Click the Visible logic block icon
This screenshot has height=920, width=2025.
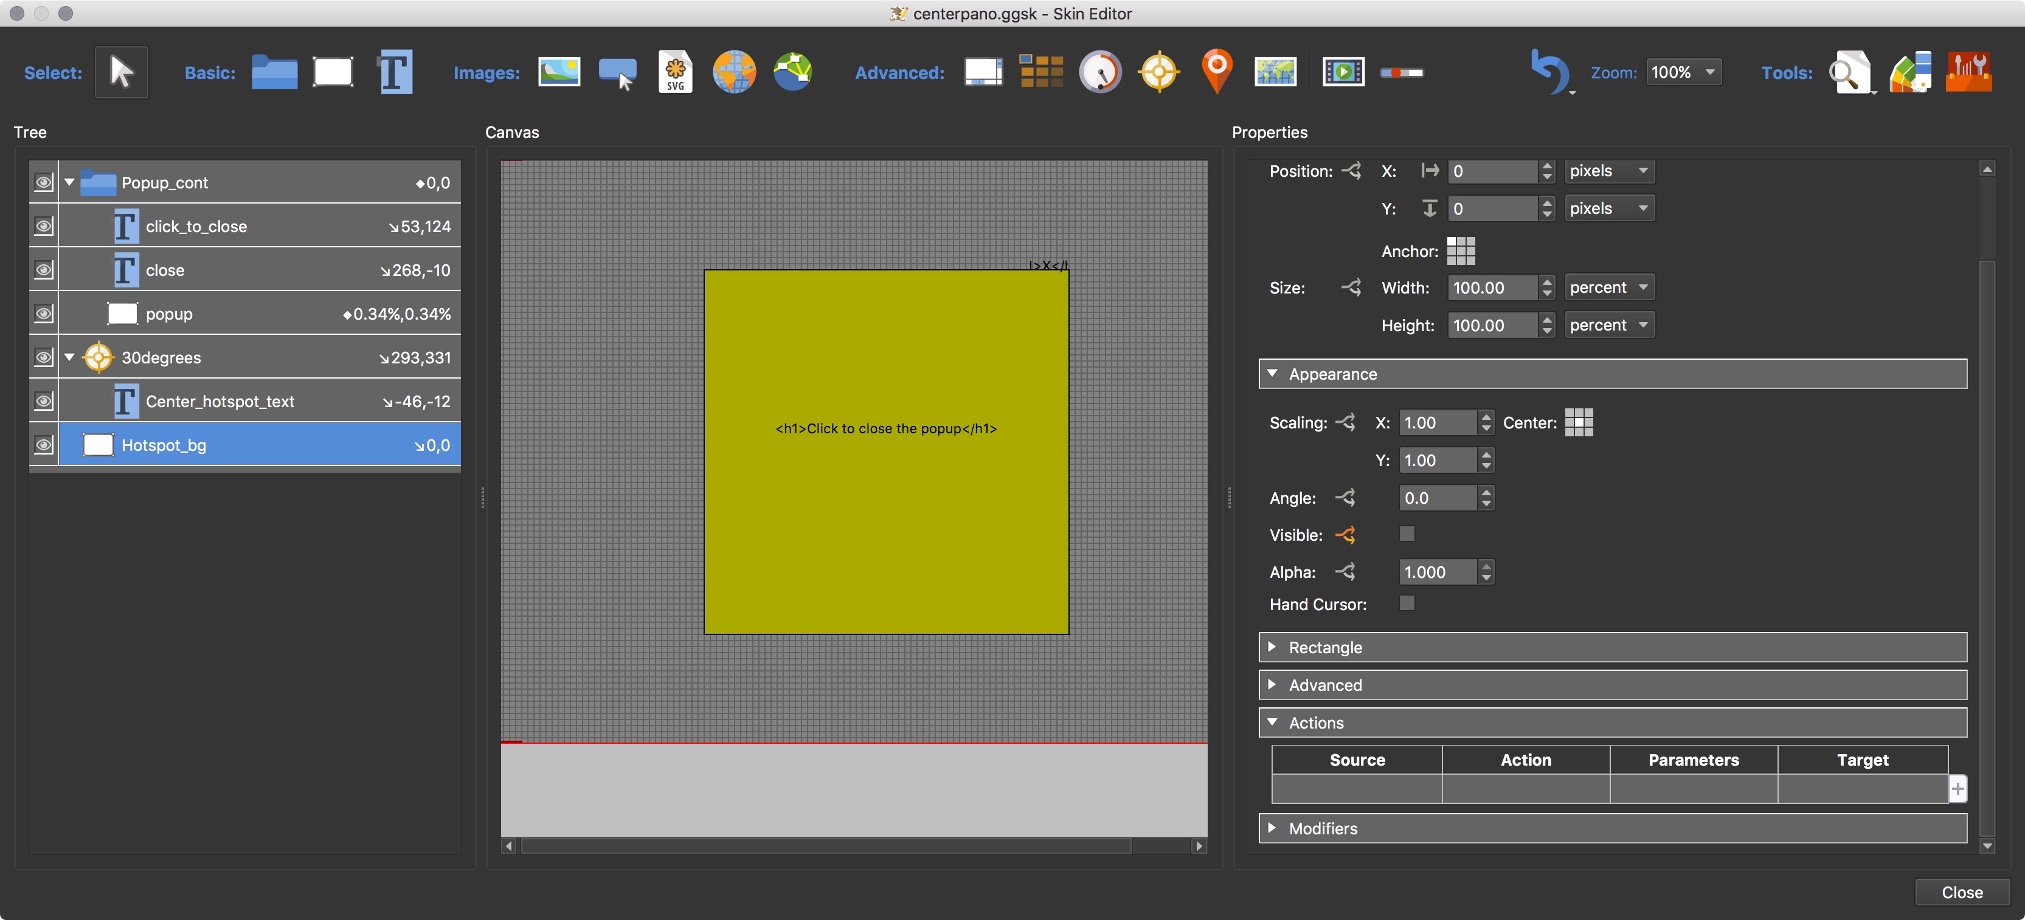1345,535
